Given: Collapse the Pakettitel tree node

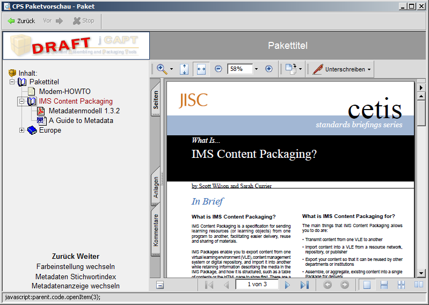Looking at the screenshot, I should 12,82.
